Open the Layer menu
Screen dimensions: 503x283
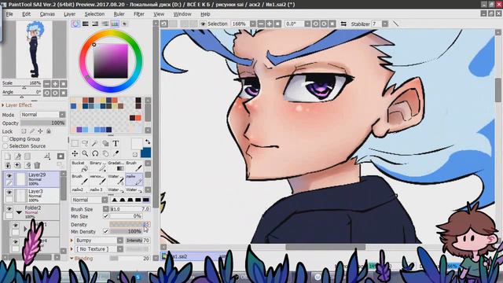tap(70, 14)
